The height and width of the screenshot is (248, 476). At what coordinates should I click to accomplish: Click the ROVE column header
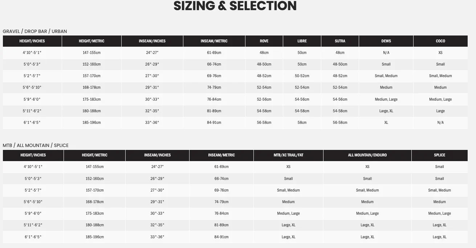tap(264, 41)
